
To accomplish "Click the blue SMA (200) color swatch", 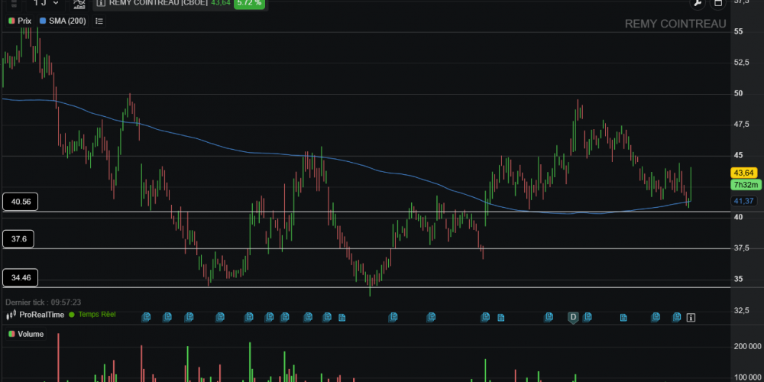I will [x=43, y=21].
